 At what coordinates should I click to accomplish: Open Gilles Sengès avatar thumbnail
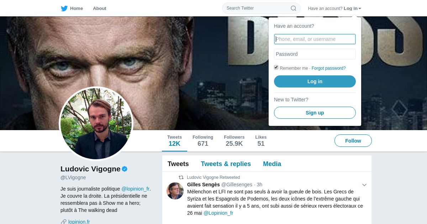(175, 191)
